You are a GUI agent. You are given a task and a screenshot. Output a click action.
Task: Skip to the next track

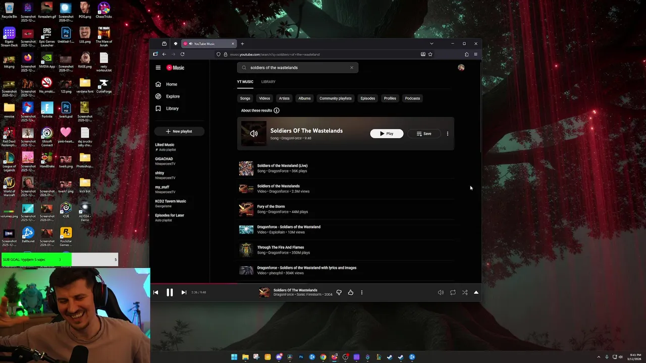click(184, 292)
